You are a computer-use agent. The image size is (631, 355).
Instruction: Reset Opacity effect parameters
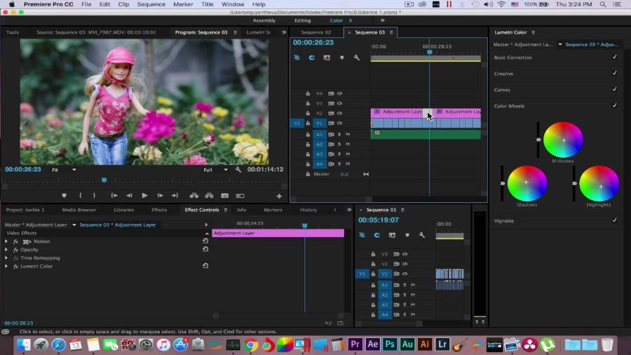(205, 249)
